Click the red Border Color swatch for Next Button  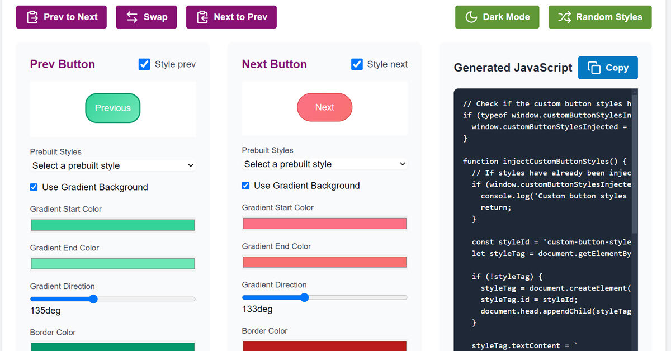(324, 345)
